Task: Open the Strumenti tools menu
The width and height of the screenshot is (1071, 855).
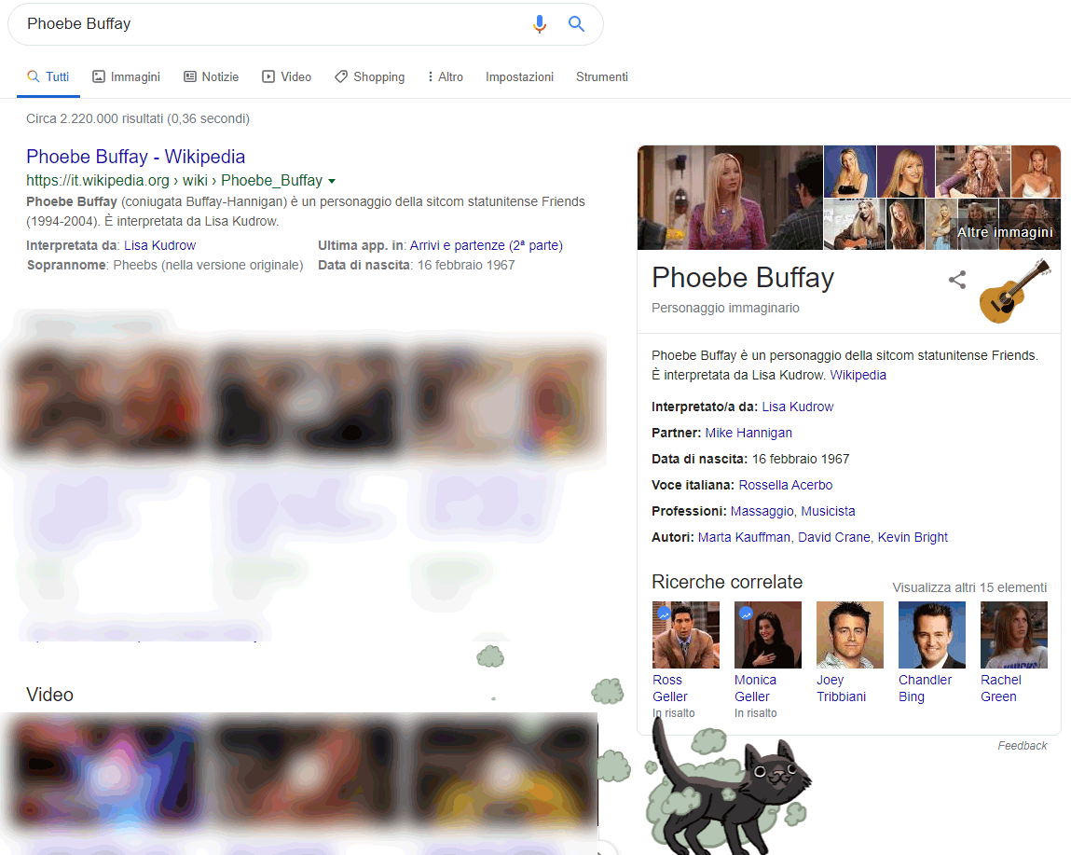Action: click(x=602, y=76)
